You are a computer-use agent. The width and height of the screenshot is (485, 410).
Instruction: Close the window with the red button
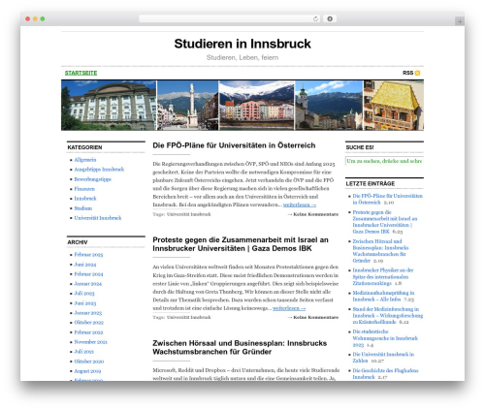point(28,18)
